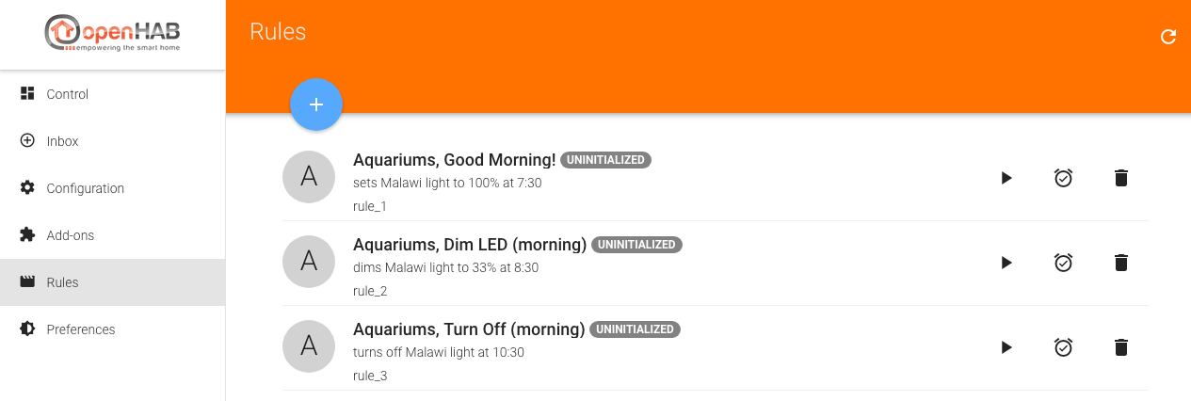Toggle enable clock icon for rule_3
Image resolution: width=1191 pixels, height=401 pixels.
[x=1063, y=347]
